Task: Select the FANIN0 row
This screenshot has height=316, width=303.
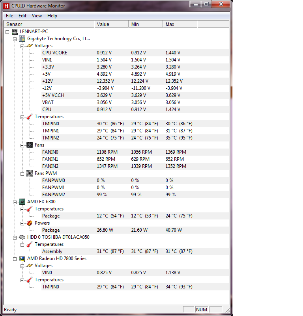Action: click(x=135, y=152)
